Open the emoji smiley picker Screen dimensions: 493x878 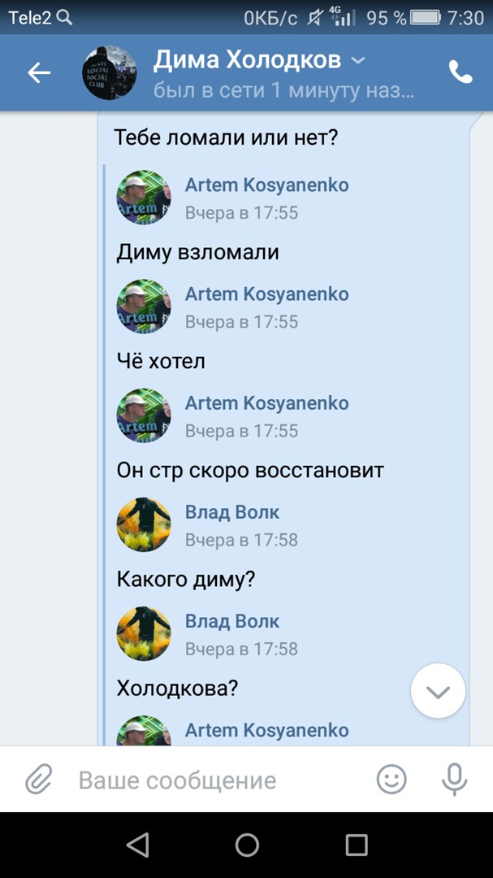click(391, 779)
